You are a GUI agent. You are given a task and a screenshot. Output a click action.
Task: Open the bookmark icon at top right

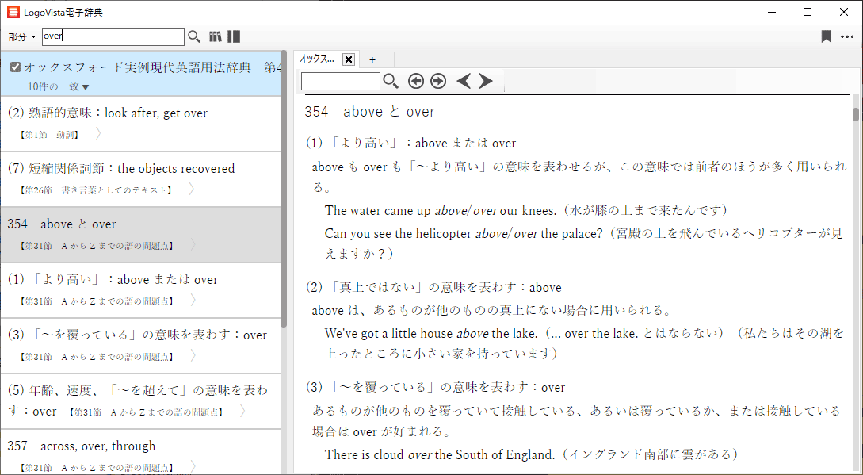[826, 36]
